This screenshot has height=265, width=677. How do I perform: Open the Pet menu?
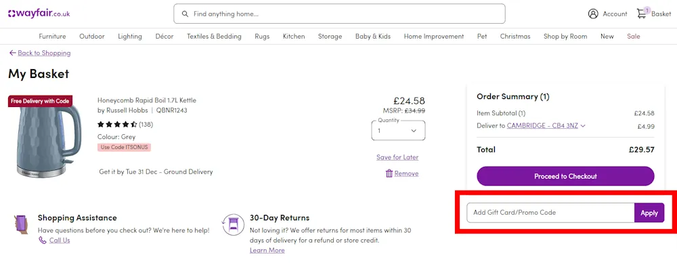click(482, 37)
